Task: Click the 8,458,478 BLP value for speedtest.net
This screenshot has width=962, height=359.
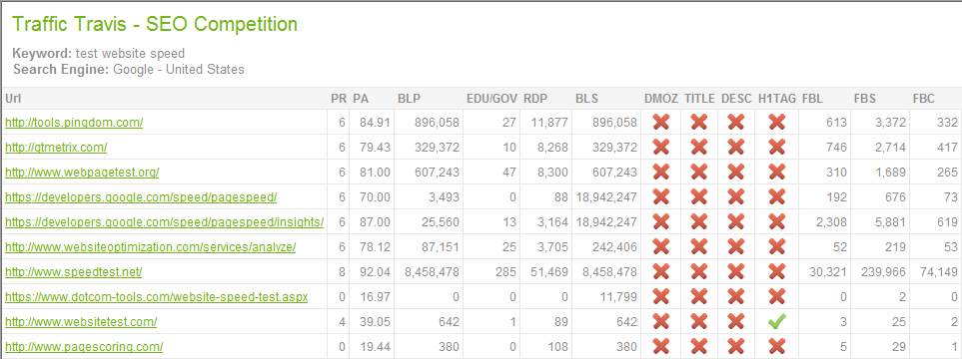Action: [432, 272]
